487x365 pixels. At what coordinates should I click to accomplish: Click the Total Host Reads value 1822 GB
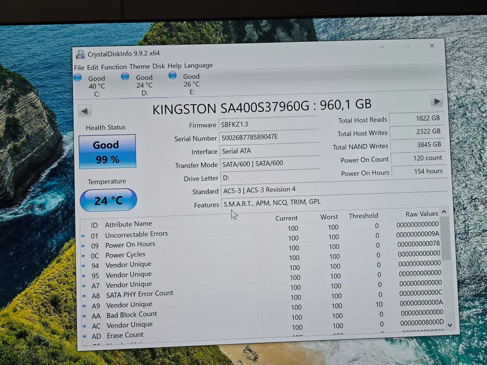[416, 118]
